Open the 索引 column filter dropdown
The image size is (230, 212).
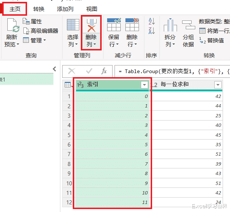[144, 85]
